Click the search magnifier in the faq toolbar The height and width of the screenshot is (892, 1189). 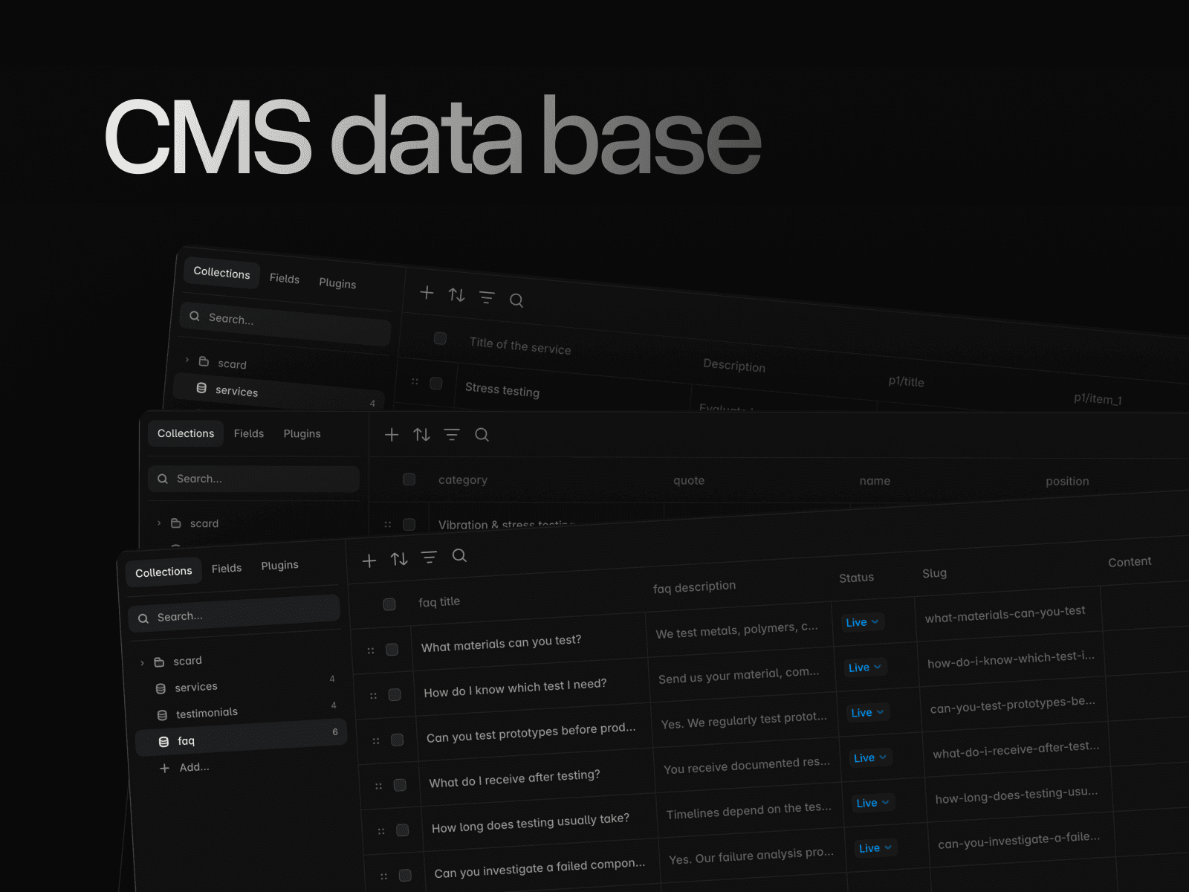click(x=459, y=555)
